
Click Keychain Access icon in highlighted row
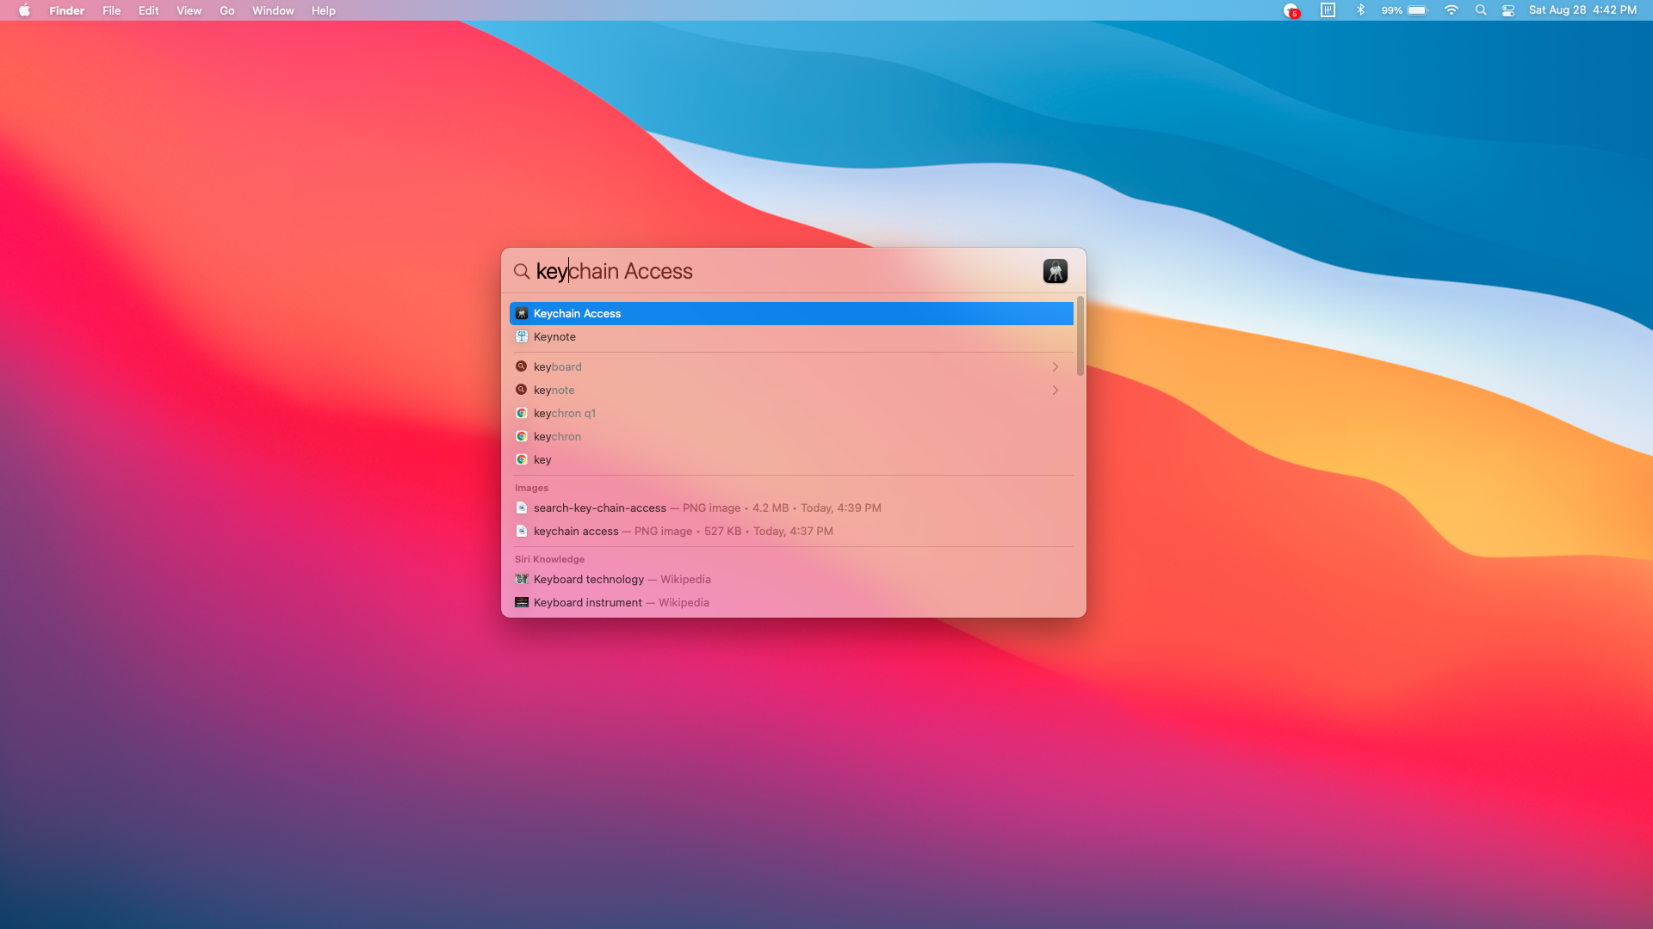click(x=521, y=313)
